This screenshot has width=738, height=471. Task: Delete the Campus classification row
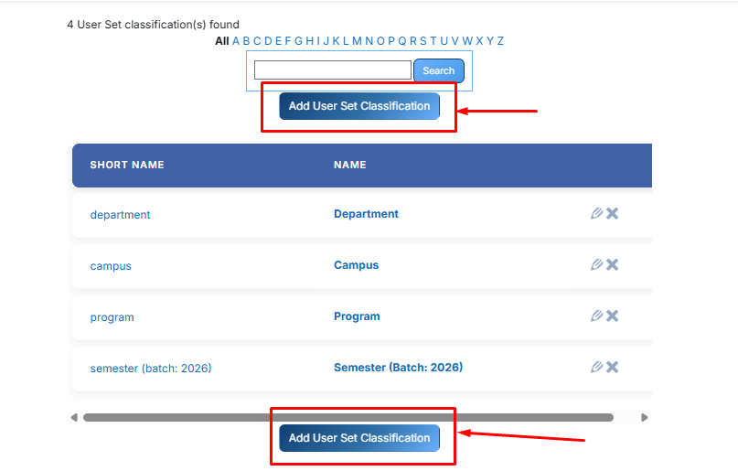[x=613, y=265]
